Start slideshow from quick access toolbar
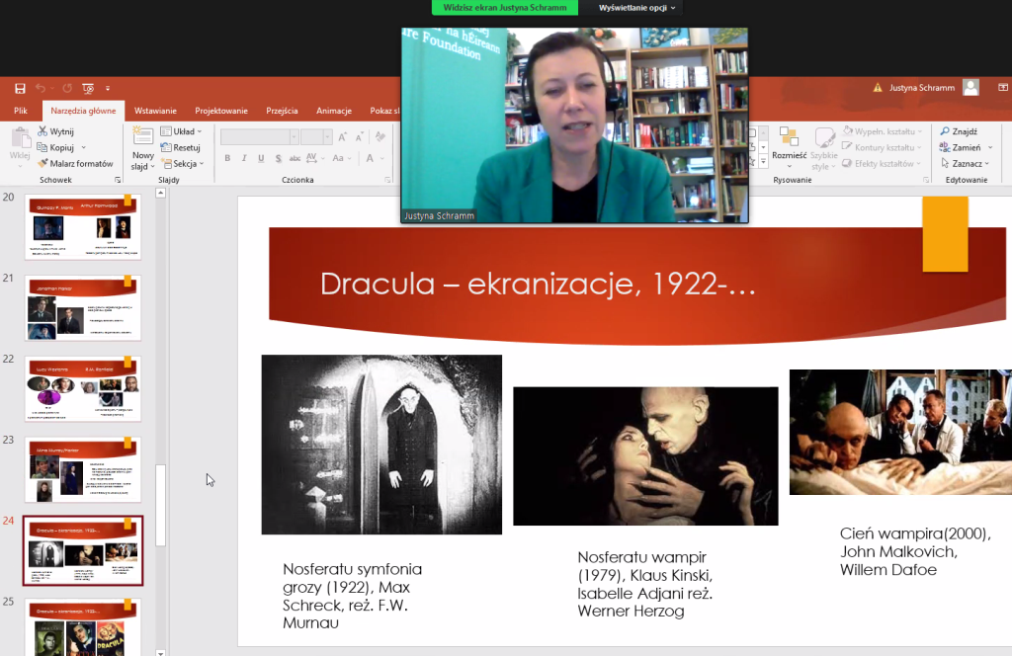This screenshot has width=1012, height=656. (x=88, y=89)
